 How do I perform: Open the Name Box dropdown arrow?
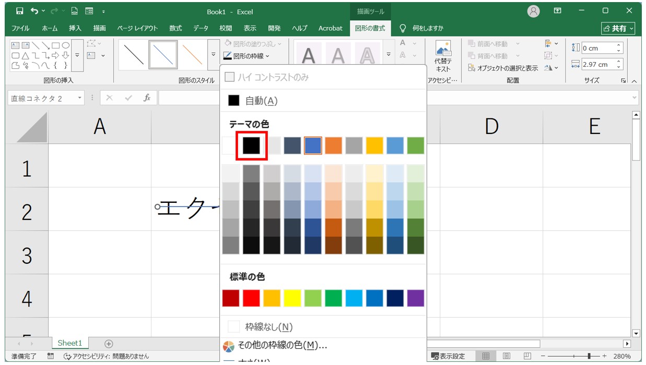pos(80,98)
